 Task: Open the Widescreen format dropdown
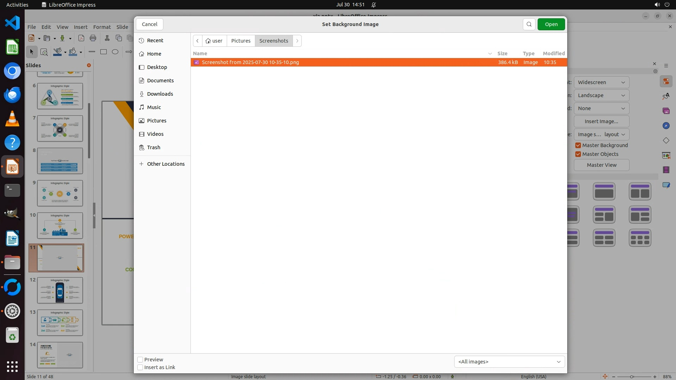(601, 82)
